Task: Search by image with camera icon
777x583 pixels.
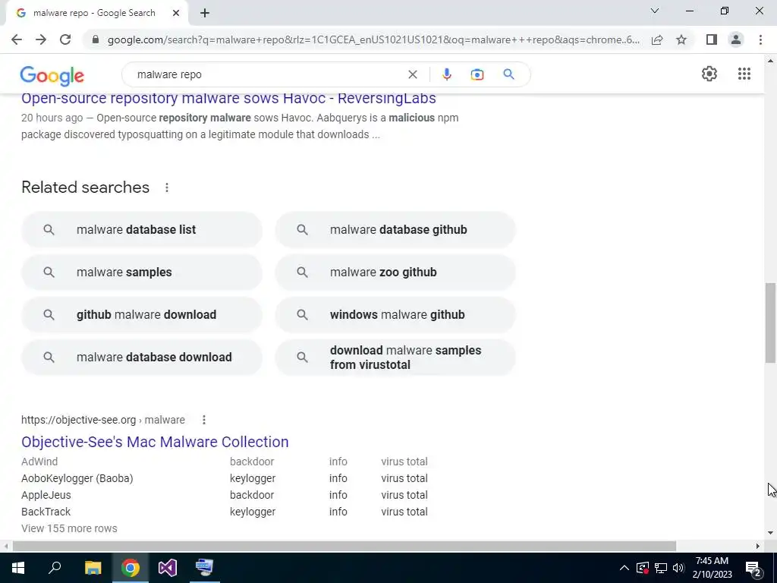Action: point(477,74)
